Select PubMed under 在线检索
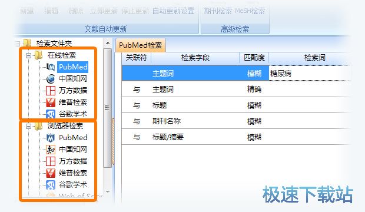The width and height of the screenshot is (365, 212). tap(73, 67)
